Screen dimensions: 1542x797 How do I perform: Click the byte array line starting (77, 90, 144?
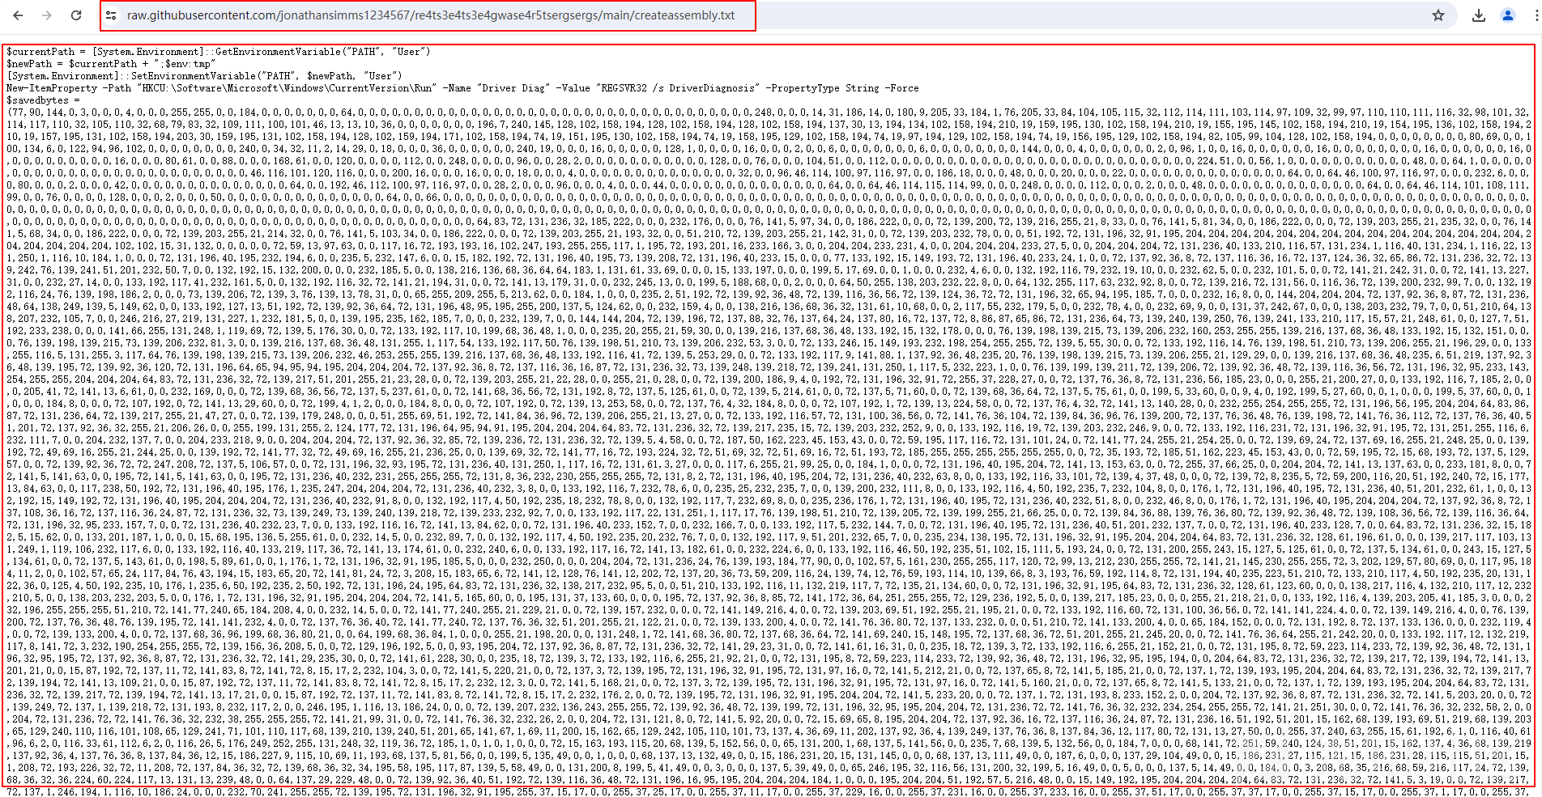click(768, 112)
